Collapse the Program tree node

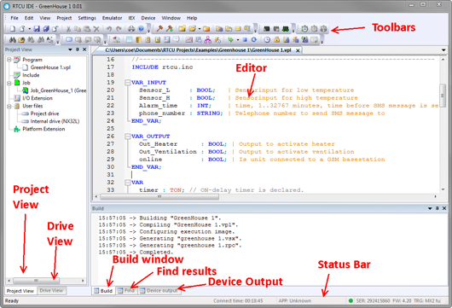tap(9, 60)
